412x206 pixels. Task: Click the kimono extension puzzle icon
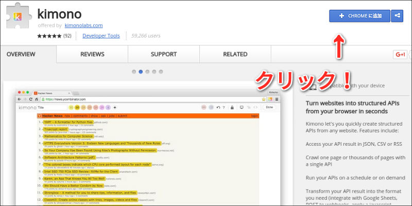point(19,15)
